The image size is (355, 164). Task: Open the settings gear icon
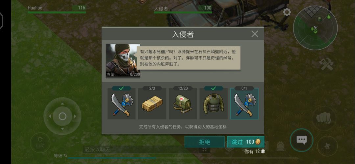click(x=287, y=12)
